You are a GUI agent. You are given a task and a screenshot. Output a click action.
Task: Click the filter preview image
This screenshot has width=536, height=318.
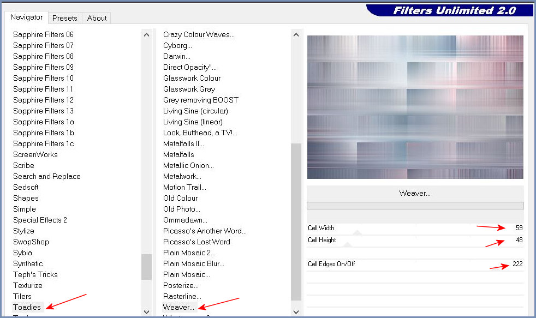415,107
